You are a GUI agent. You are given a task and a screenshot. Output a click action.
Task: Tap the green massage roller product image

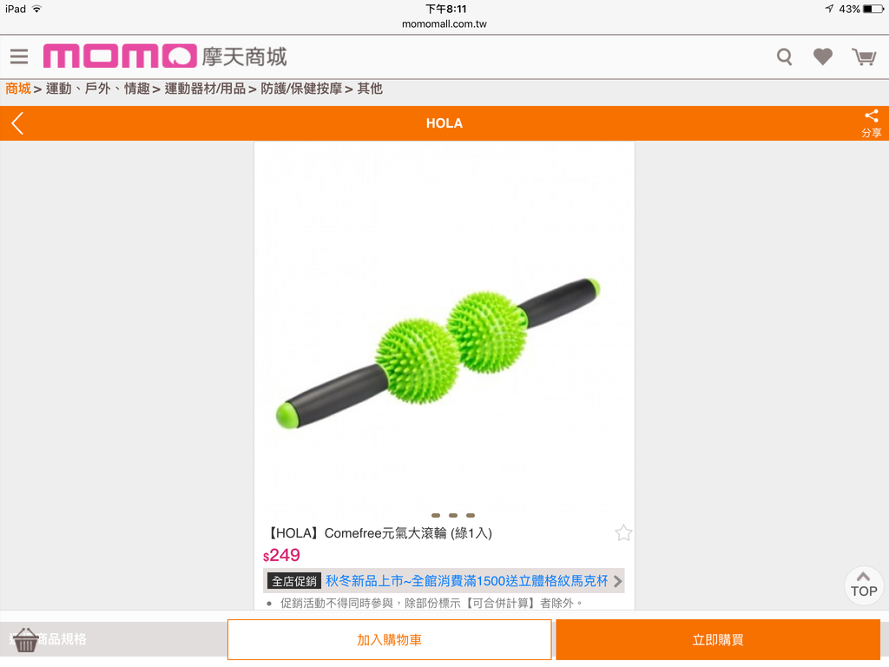click(x=438, y=353)
